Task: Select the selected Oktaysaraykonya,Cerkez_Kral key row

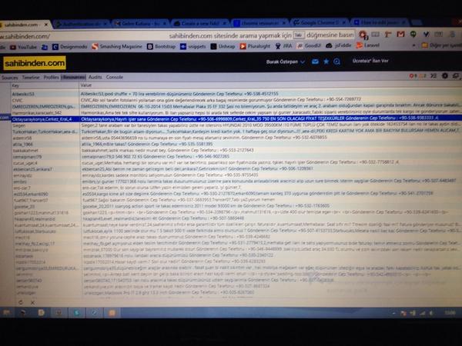Action: click(x=45, y=119)
